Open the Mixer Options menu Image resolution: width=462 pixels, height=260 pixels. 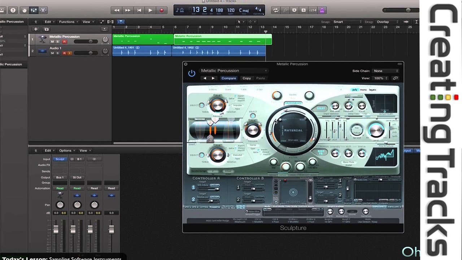pyautogui.click(x=66, y=151)
